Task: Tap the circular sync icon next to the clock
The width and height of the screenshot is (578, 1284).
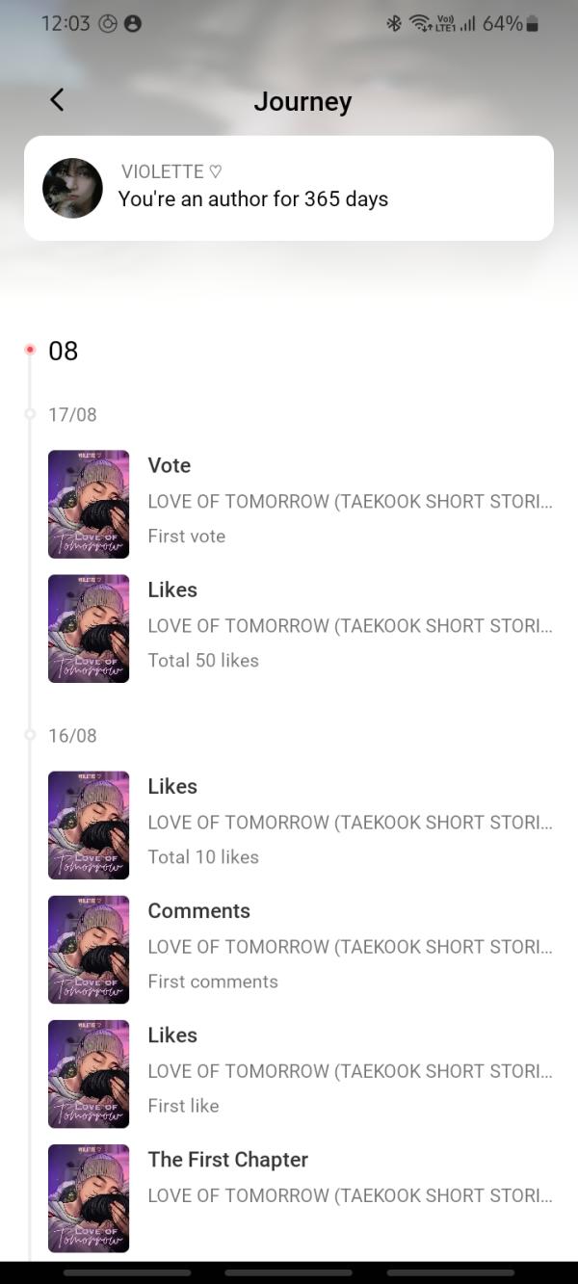Action: tap(109, 23)
